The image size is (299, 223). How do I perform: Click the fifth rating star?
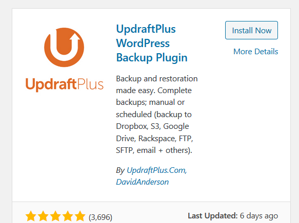click(80, 216)
